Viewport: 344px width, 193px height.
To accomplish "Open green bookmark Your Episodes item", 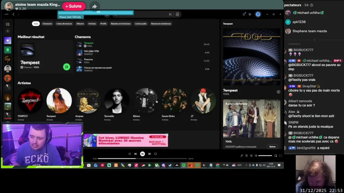I will click(8, 50).
